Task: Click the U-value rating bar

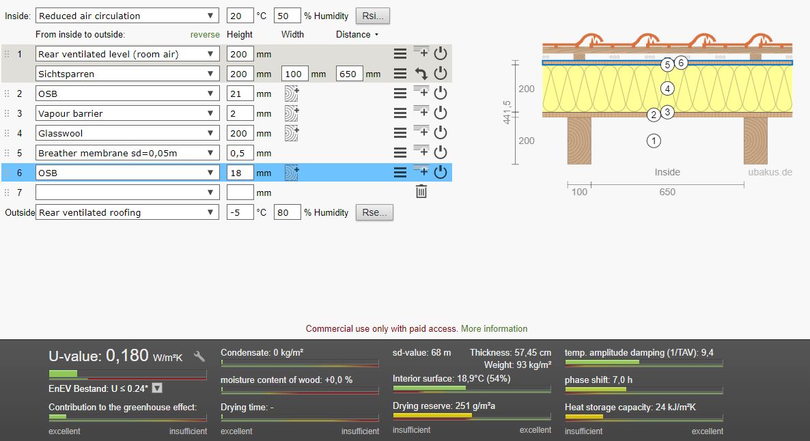Action: [x=127, y=374]
